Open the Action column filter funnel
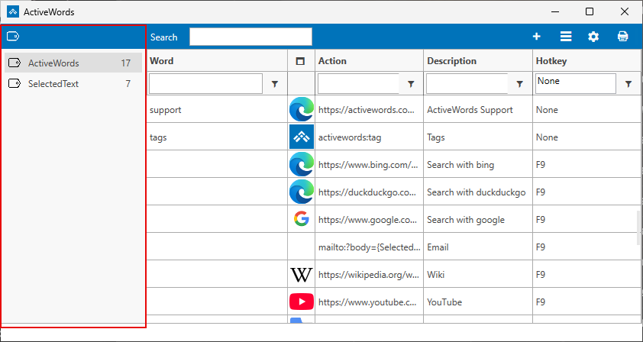The height and width of the screenshot is (342, 643). tap(412, 84)
